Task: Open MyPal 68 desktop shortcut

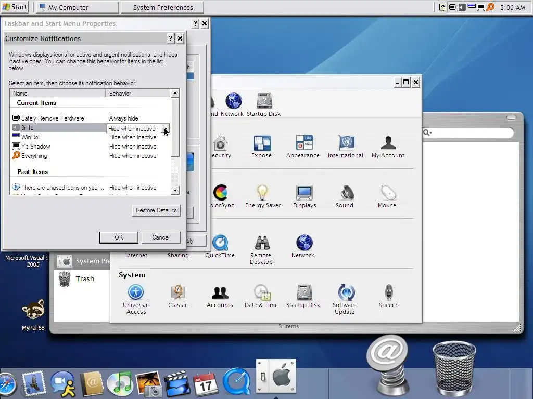Action: click(33, 315)
